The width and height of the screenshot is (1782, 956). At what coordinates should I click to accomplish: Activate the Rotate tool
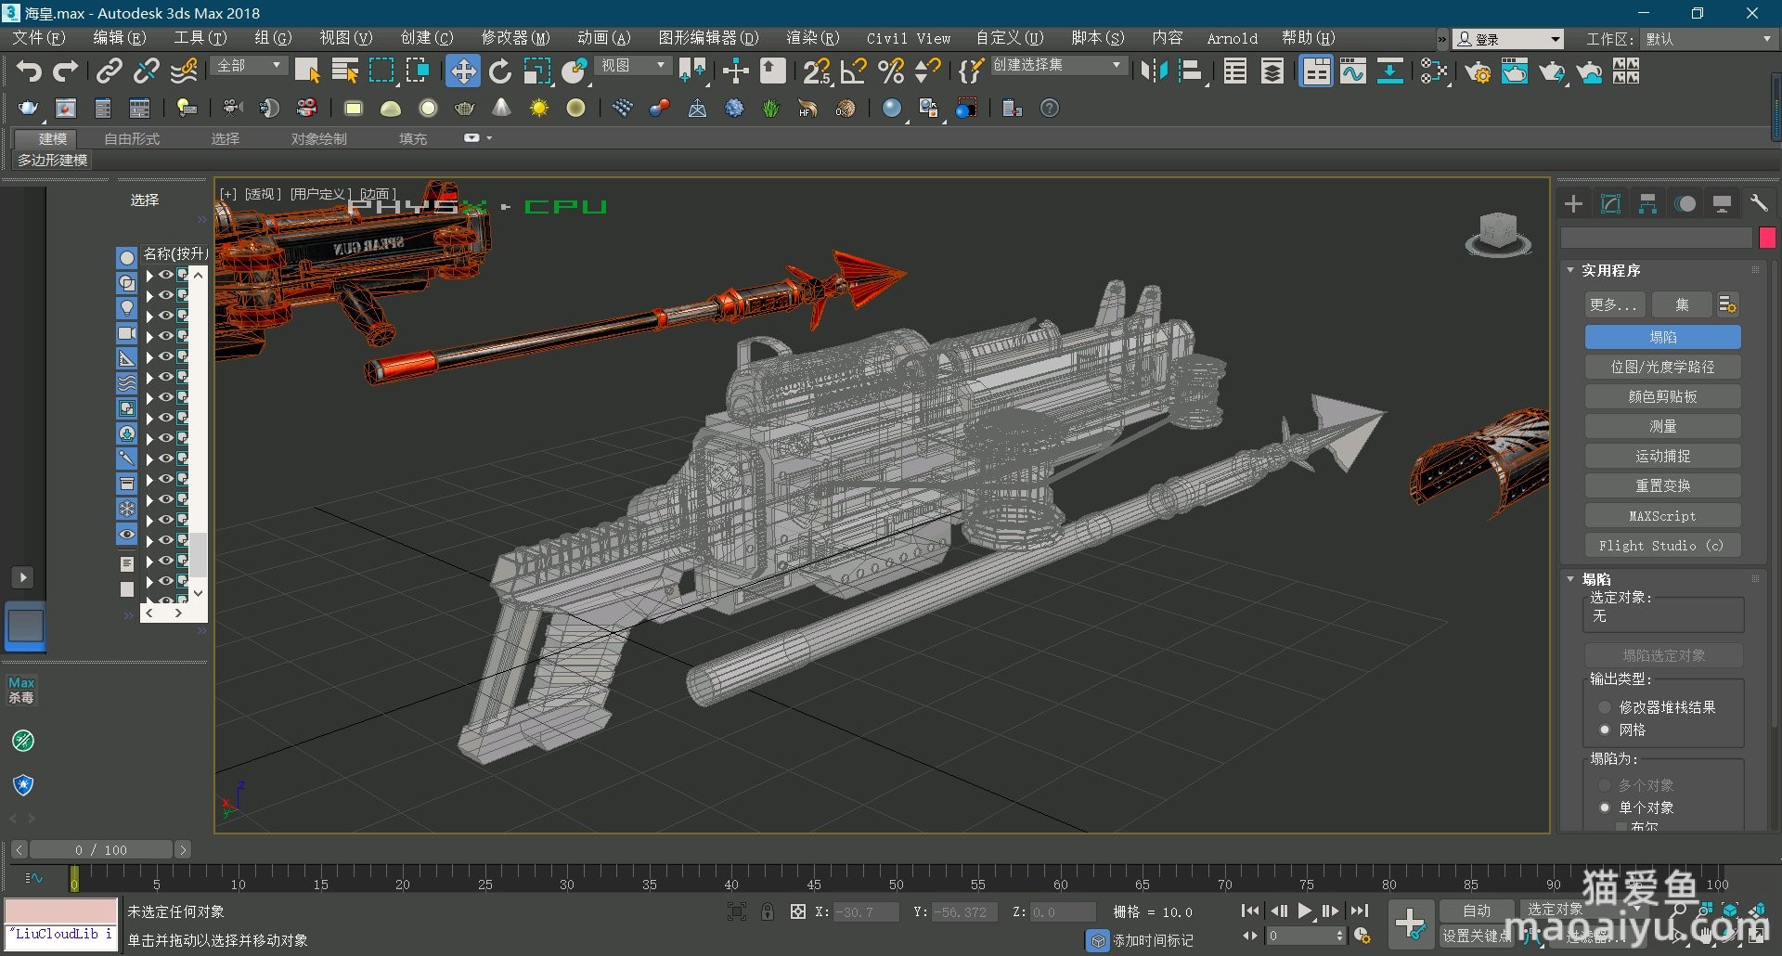(x=500, y=71)
